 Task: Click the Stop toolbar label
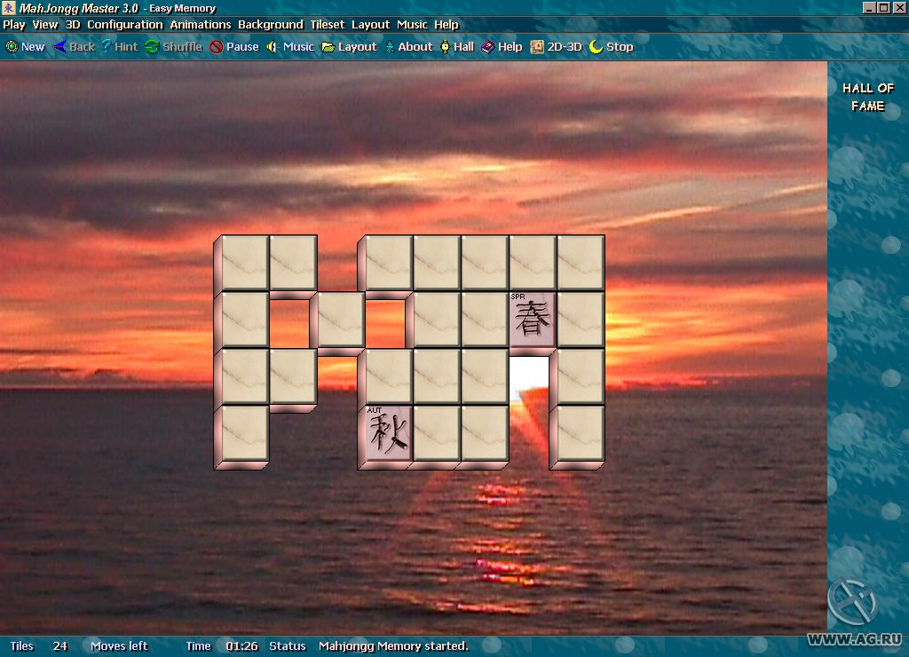[x=620, y=47]
